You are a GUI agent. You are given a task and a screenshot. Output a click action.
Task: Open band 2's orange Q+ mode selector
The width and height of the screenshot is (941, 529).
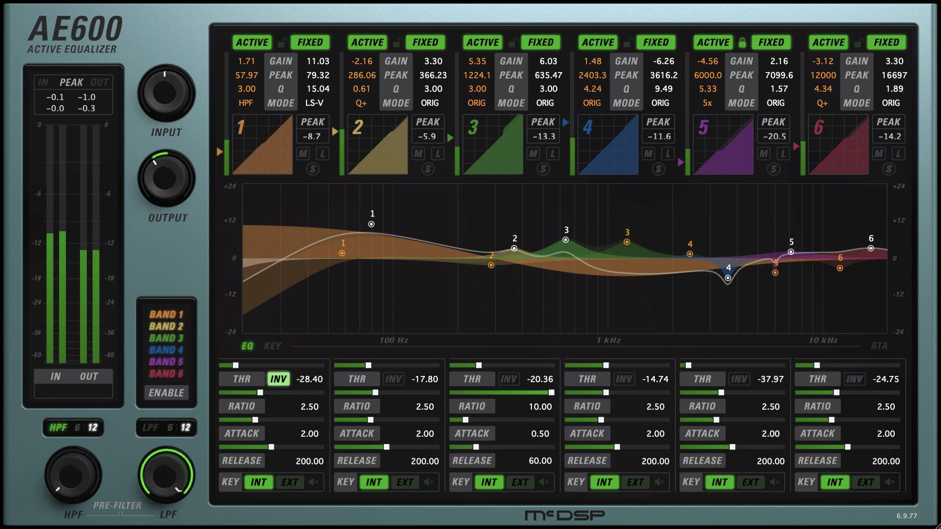click(361, 103)
